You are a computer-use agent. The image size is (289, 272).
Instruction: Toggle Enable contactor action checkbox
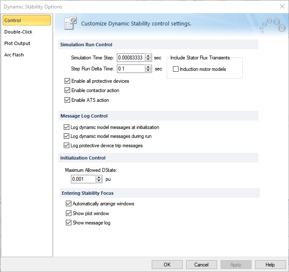click(x=68, y=90)
